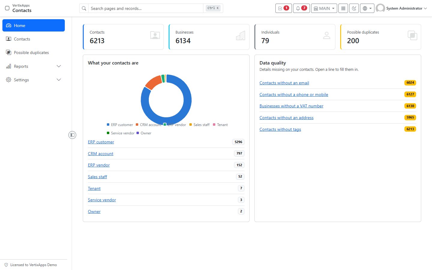Click the 6024 badge for missing emails

coord(410,83)
